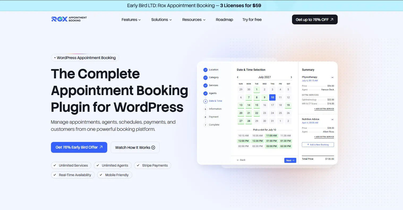Select the 03:00 PM time slot

pos(272,146)
